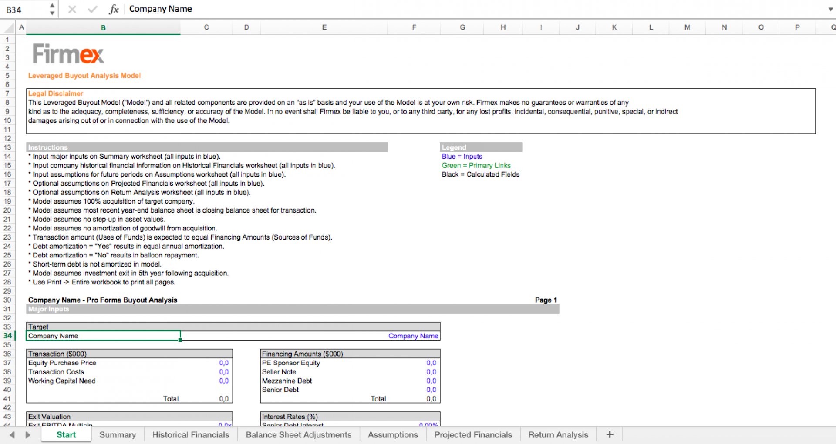Select the Blue = Inputs legend cell

coord(462,157)
